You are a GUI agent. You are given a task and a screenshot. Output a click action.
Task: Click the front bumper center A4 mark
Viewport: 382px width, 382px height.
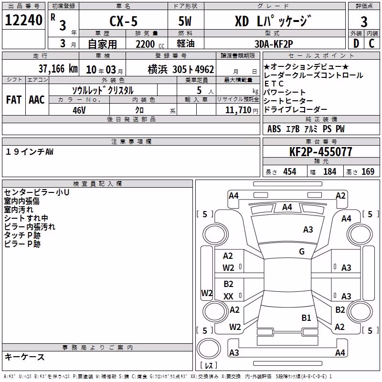pos(287,207)
